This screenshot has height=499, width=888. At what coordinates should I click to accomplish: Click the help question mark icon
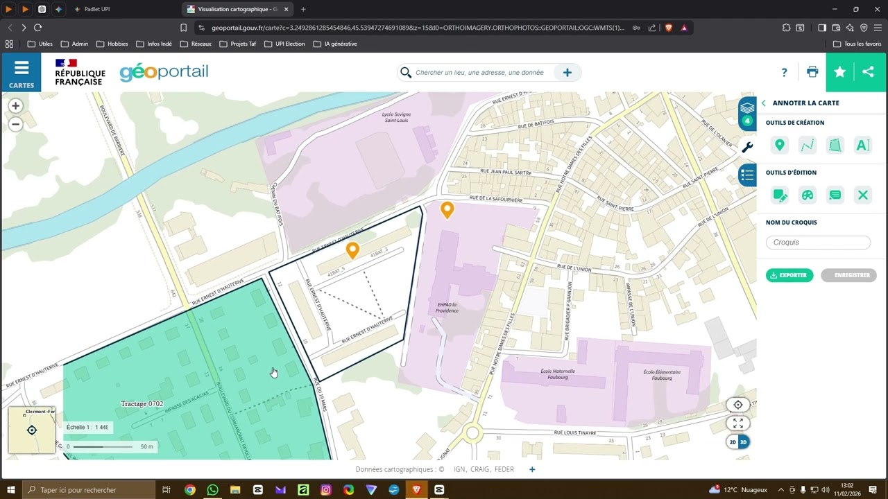coord(784,72)
